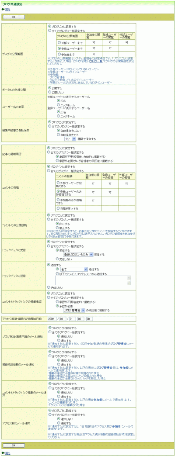
Task: Open the 登録ブログからのみ trackback receive dropdown
Action: click(x=78, y=254)
